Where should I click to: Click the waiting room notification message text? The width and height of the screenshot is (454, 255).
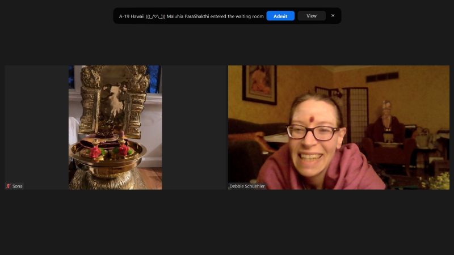coord(191,16)
